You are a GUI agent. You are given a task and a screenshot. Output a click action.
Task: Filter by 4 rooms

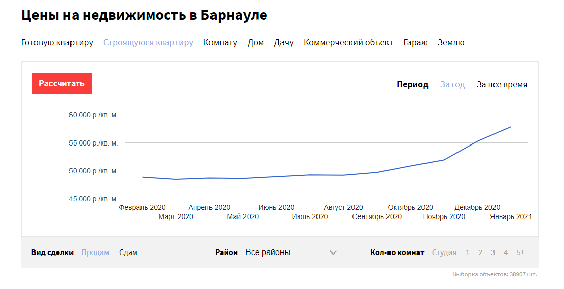[506, 252]
